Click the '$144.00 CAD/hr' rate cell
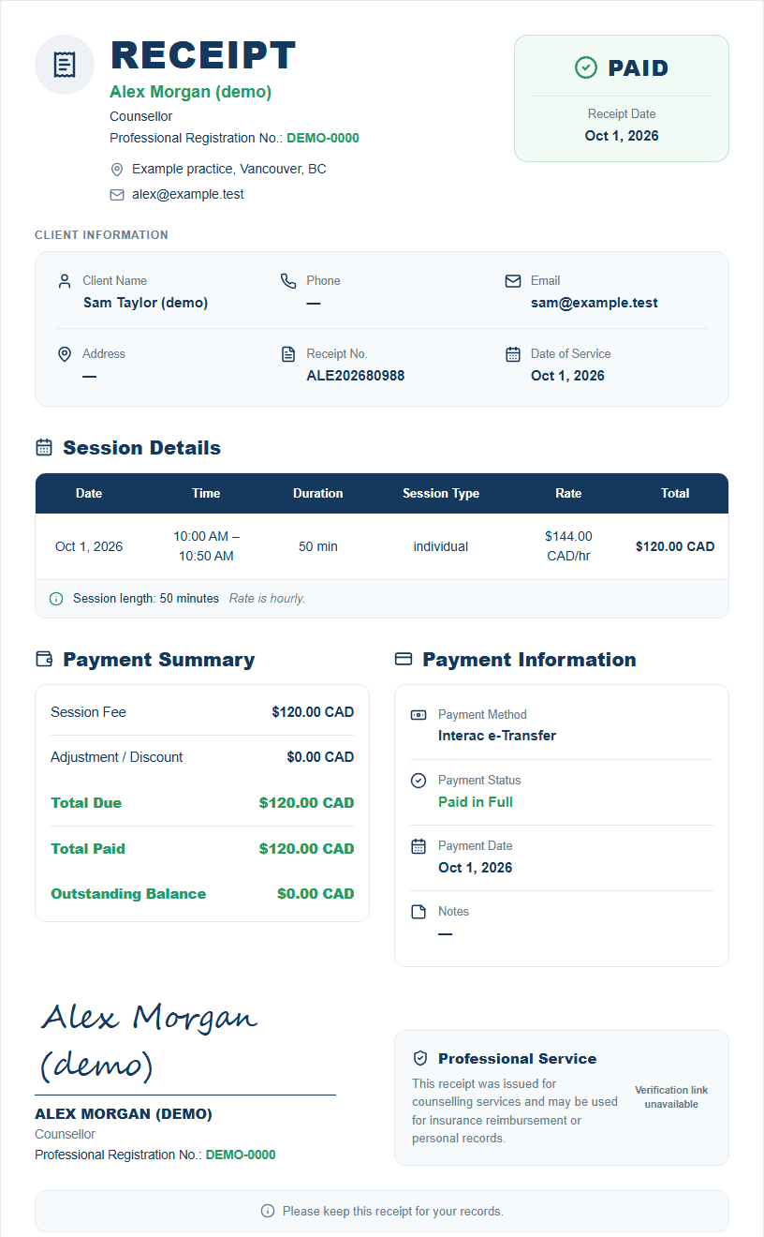 click(568, 546)
